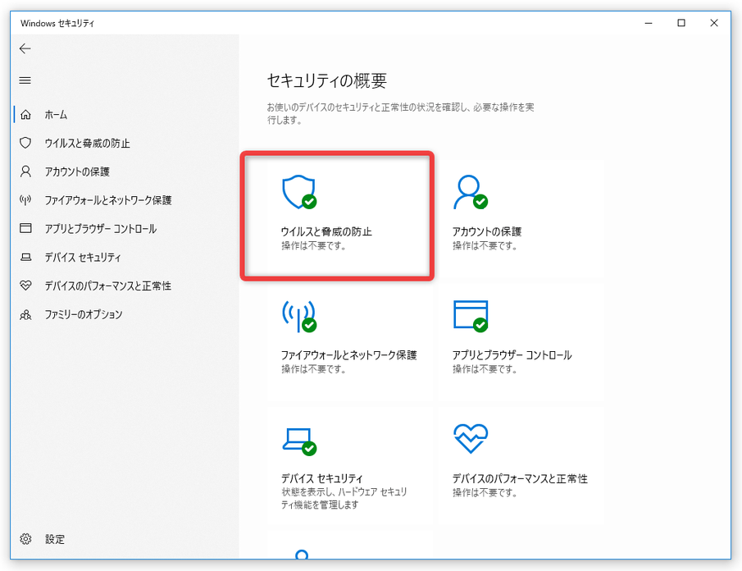This screenshot has width=742, height=571.
Task: Click the large antenna icon on ファイアウォール tile
Action: [299, 315]
